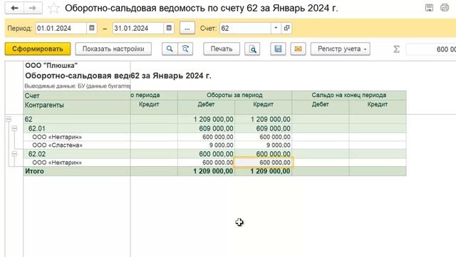The height and width of the screenshot is (257, 456).
Task: Save report with blue floppy icon
Action: click(x=278, y=49)
